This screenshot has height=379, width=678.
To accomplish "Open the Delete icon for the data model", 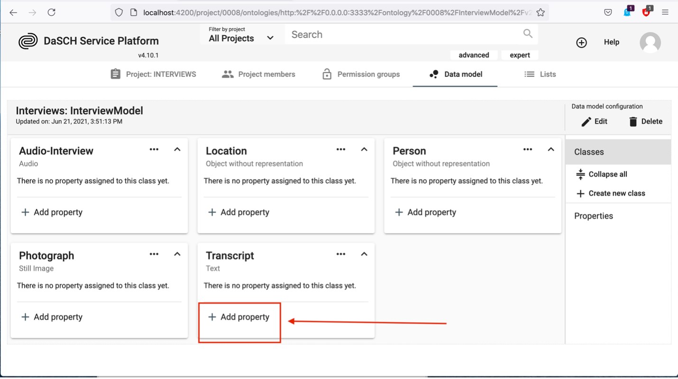I will click(634, 121).
